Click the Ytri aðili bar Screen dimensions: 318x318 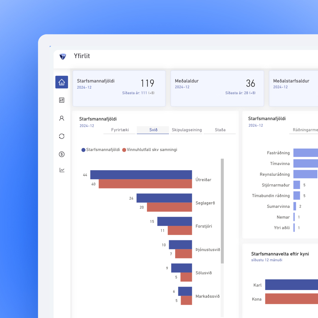[x=294, y=228]
